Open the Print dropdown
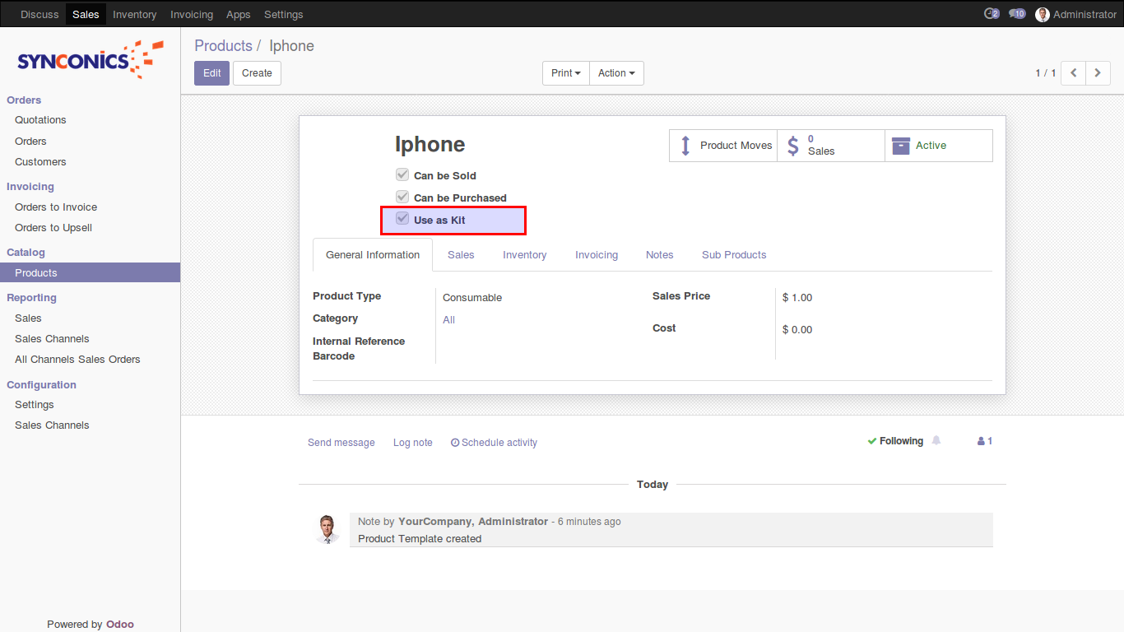 pyautogui.click(x=565, y=73)
